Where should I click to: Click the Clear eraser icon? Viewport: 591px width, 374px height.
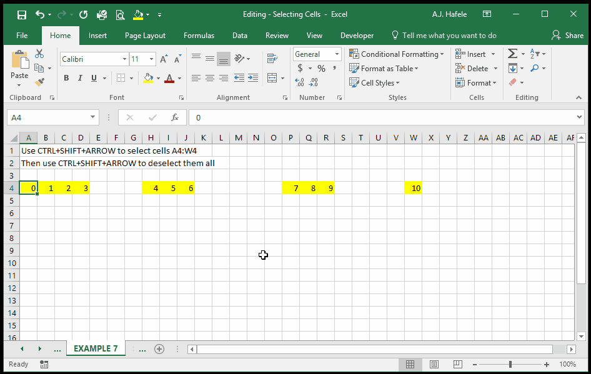(x=512, y=82)
